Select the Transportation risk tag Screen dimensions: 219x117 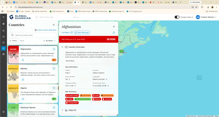pos(72,103)
